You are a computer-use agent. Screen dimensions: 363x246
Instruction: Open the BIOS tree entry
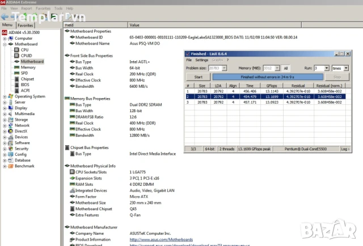click(25, 84)
